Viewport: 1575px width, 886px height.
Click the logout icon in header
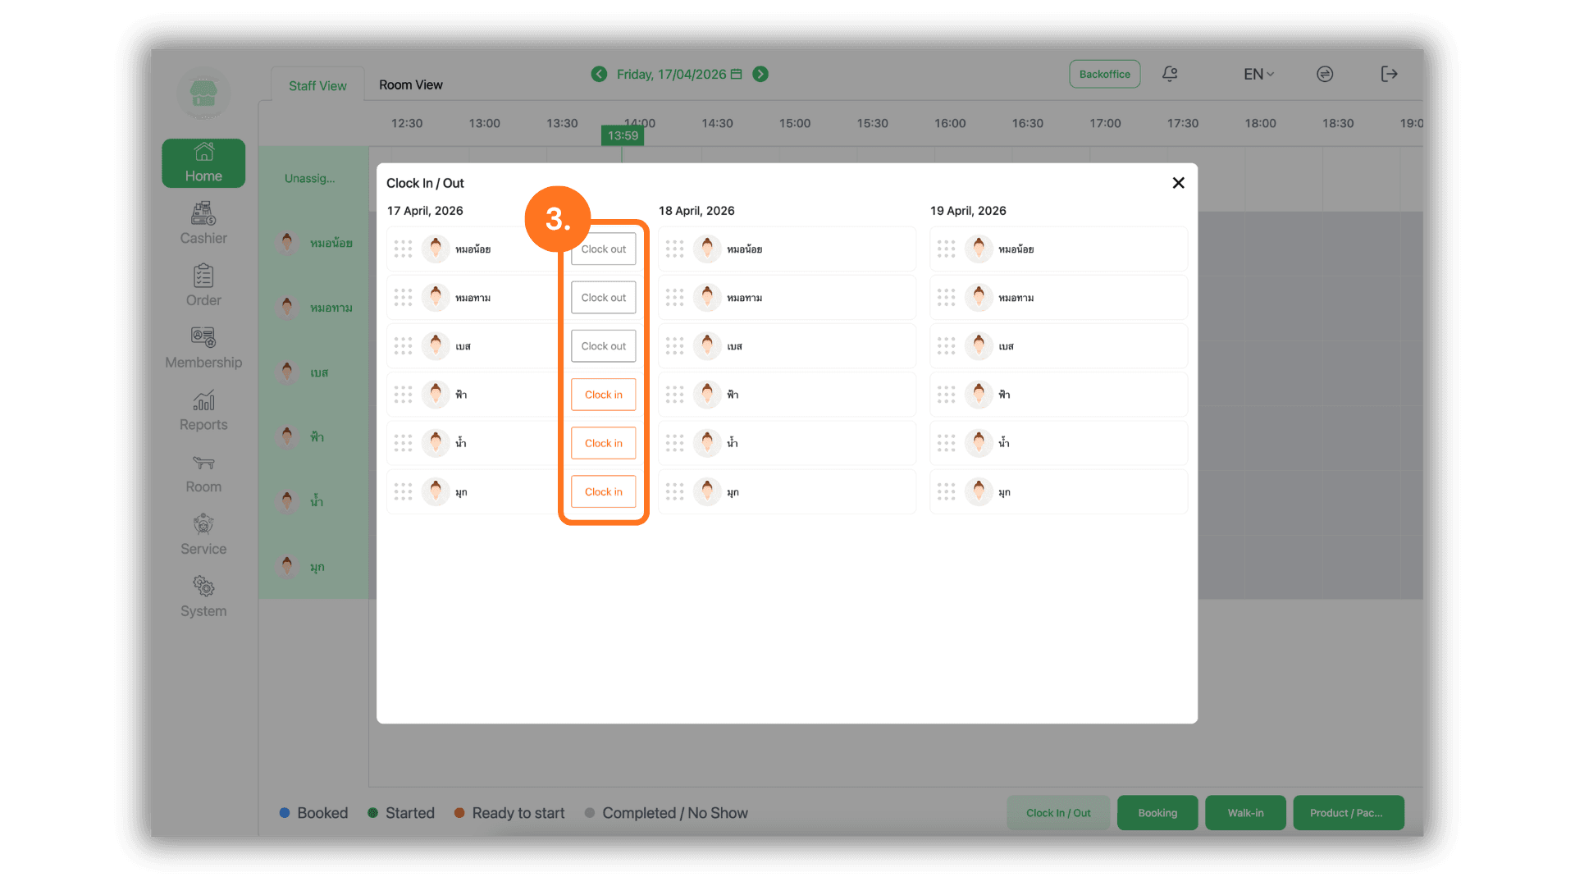coord(1389,74)
